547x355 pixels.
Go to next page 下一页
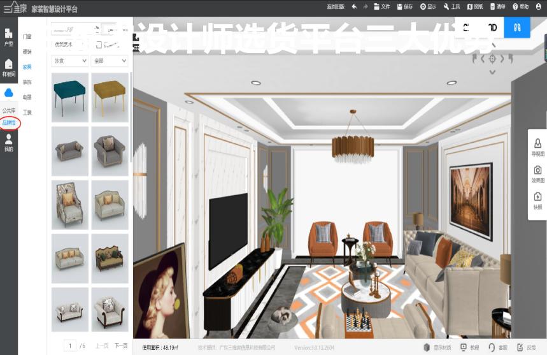pyautogui.click(x=121, y=346)
